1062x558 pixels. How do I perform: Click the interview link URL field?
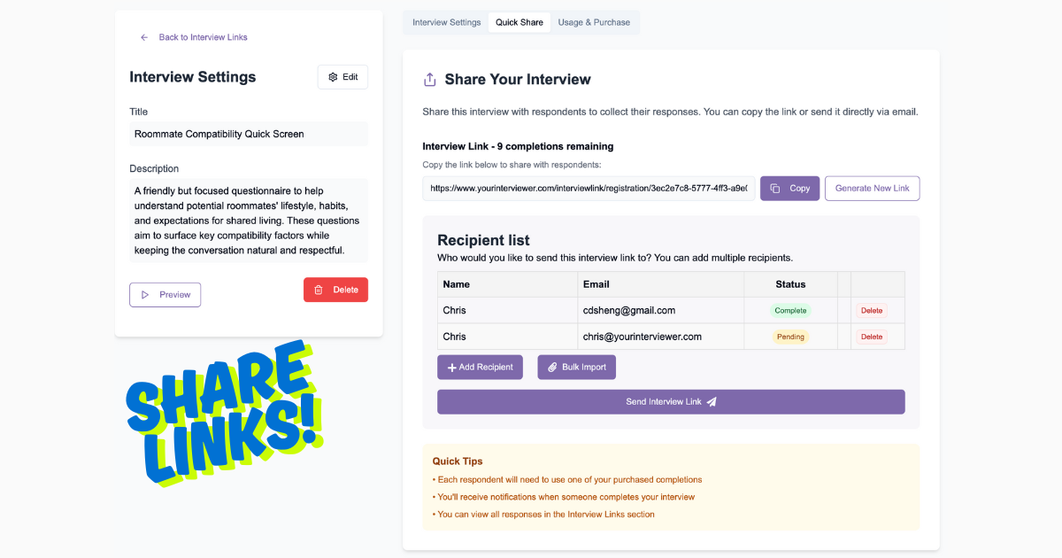point(589,189)
